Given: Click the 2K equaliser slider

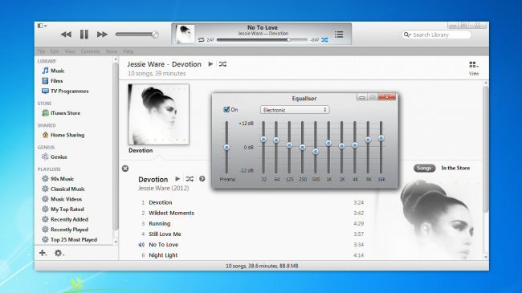Looking at the screenshot, I should point(341,146).
